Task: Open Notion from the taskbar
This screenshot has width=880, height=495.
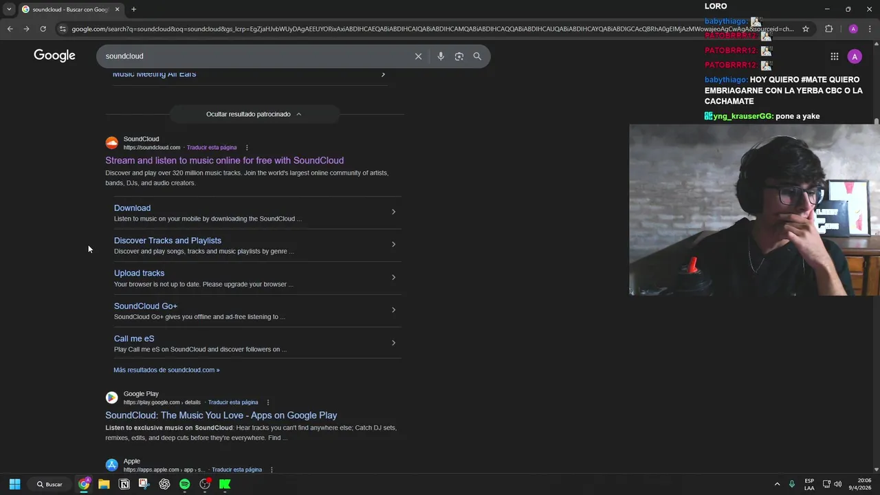Action: coord(124,484)
